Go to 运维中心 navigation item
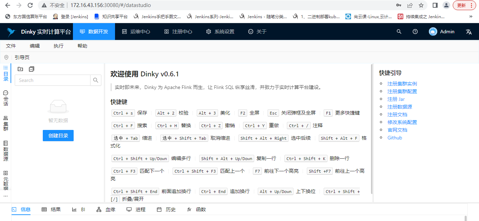 tap(136, 32)
